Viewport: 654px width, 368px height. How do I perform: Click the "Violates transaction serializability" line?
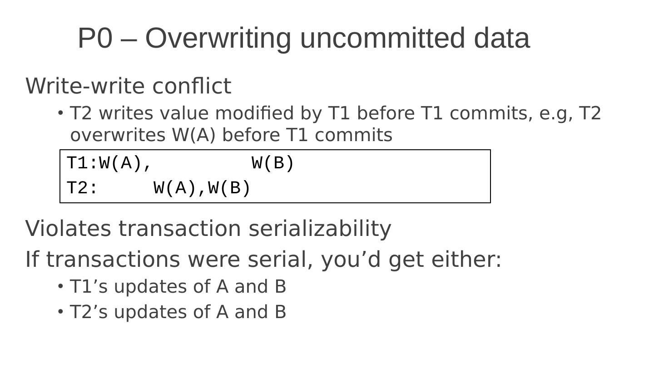coord(208,229)
